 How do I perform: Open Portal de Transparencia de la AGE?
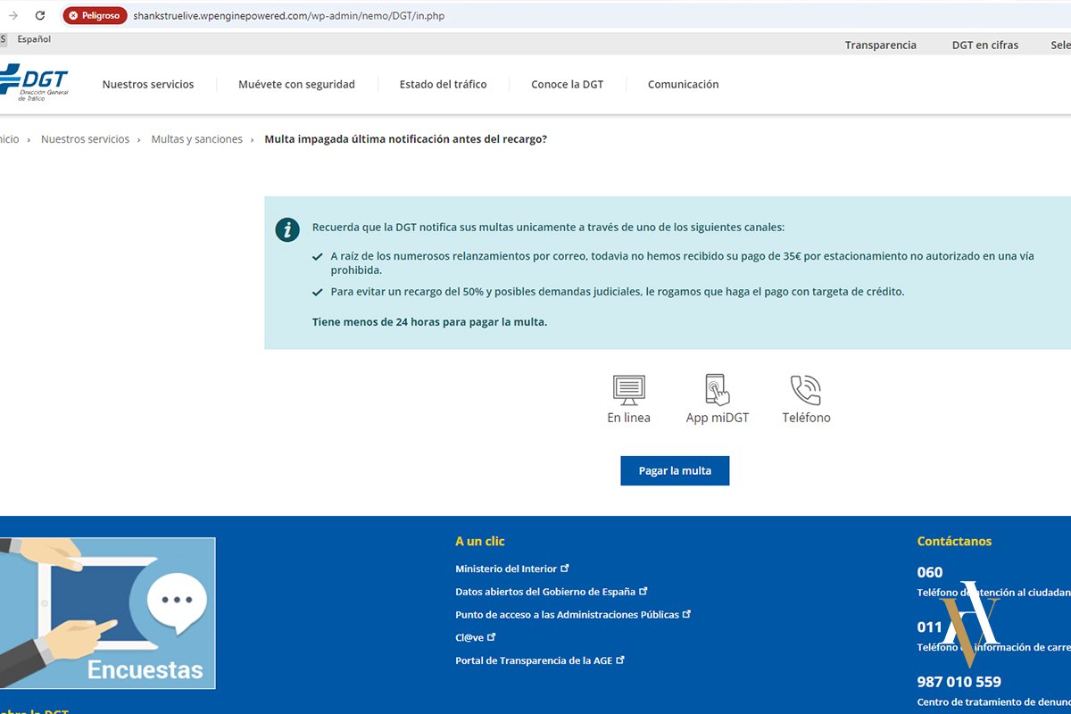[534, 661]
